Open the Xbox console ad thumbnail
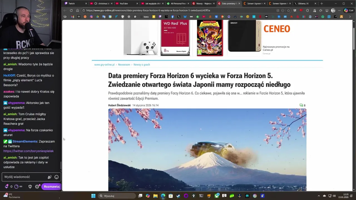 141,38
